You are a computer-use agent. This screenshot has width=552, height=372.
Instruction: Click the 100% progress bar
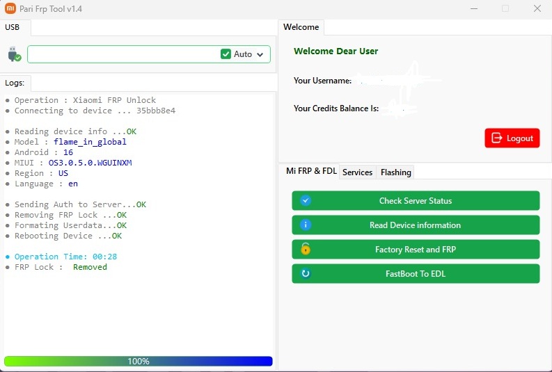tap(139, 361)
